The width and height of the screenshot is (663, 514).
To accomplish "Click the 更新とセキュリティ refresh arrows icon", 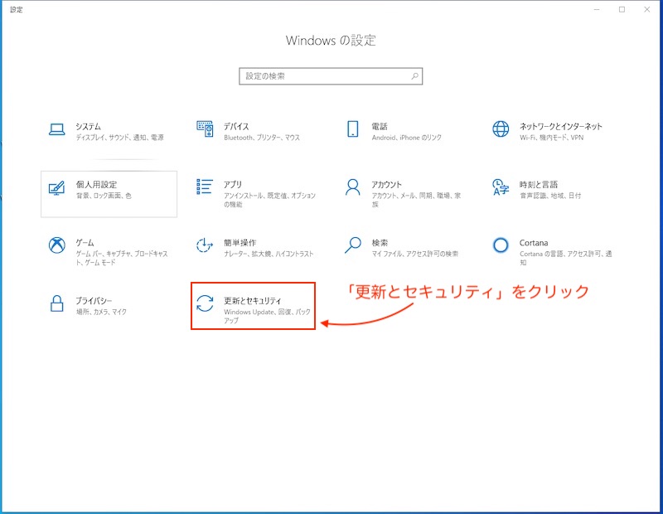I will pyautogui.click(x=205, y=303).
